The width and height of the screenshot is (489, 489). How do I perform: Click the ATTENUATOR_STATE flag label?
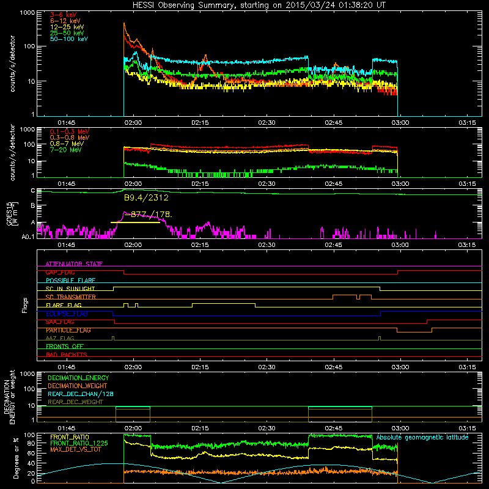tap(74, 264)
